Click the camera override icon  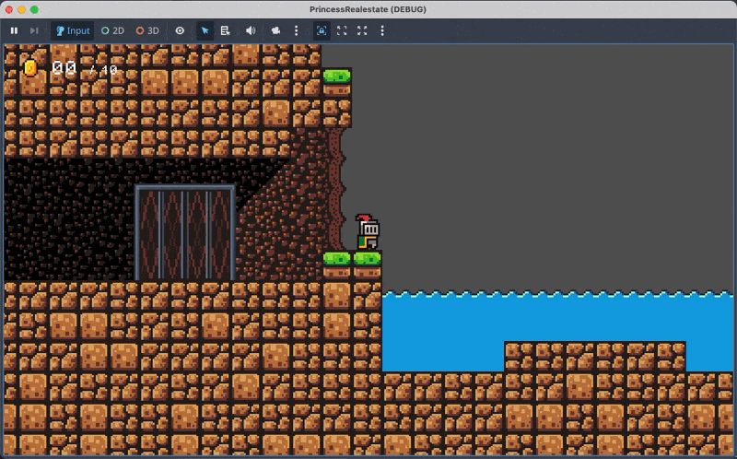(275, 30)
